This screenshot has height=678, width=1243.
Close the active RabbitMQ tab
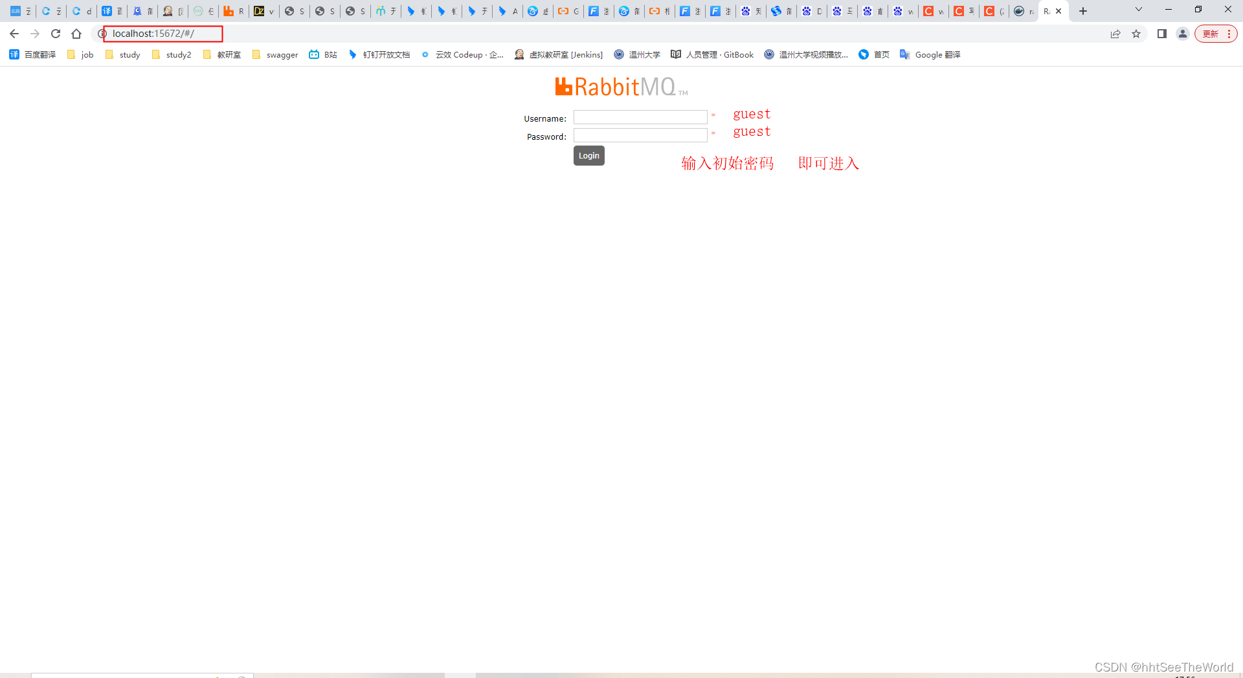coord(1059,11)
